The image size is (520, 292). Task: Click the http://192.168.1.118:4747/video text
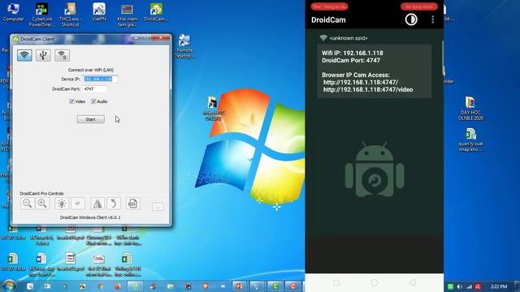point(368,90)
